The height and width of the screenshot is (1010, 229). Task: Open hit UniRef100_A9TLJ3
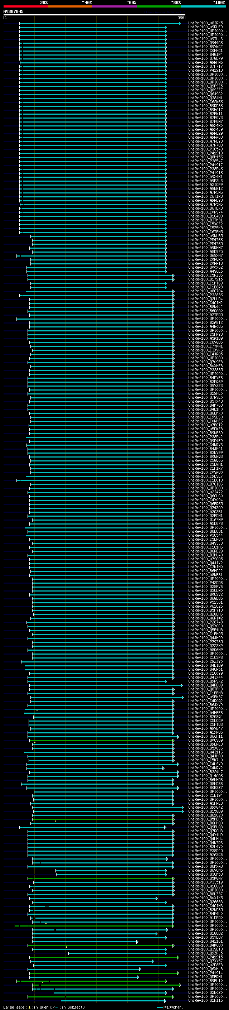[205, 39]
